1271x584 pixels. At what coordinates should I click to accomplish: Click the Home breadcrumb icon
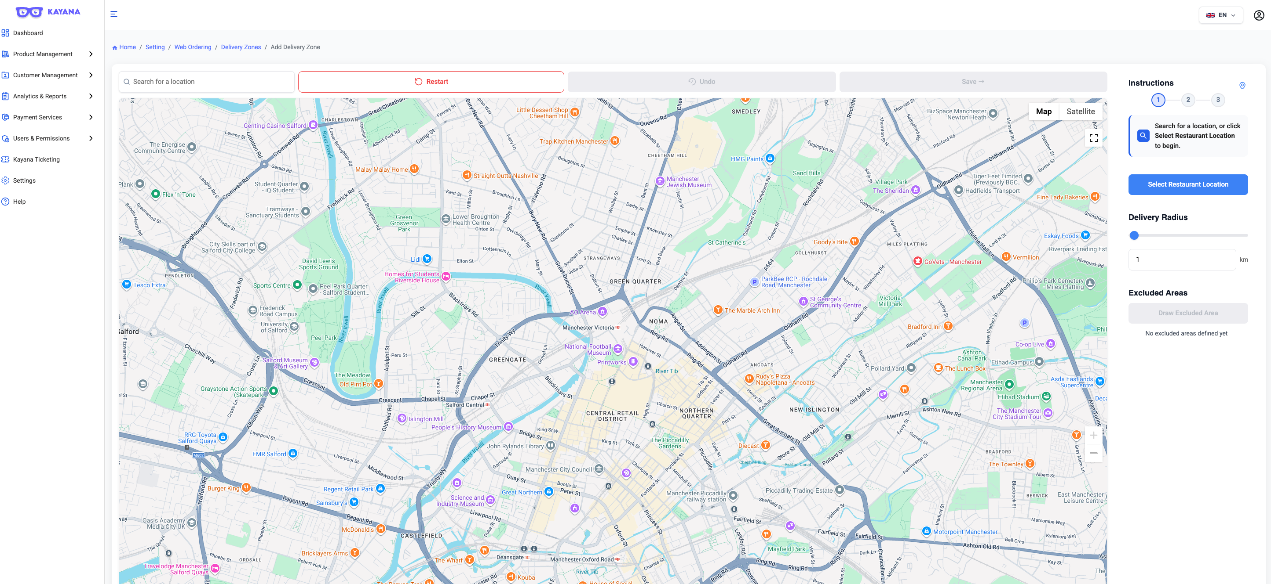(x=114, y=48)
